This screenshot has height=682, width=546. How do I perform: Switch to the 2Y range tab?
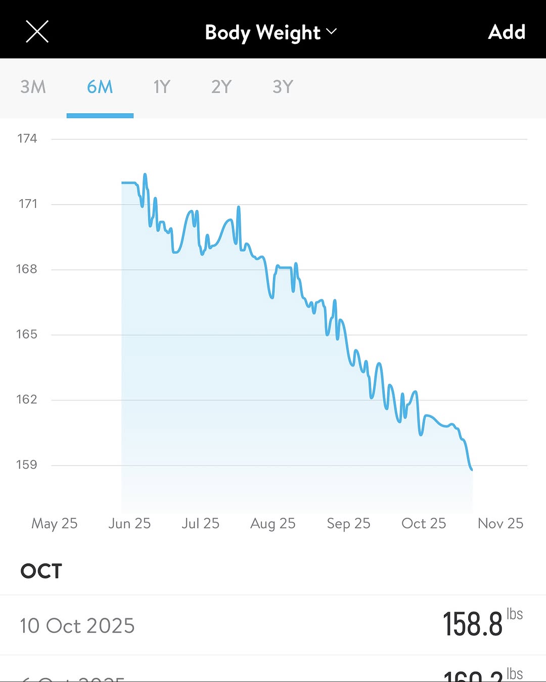(x=221, y=87)
